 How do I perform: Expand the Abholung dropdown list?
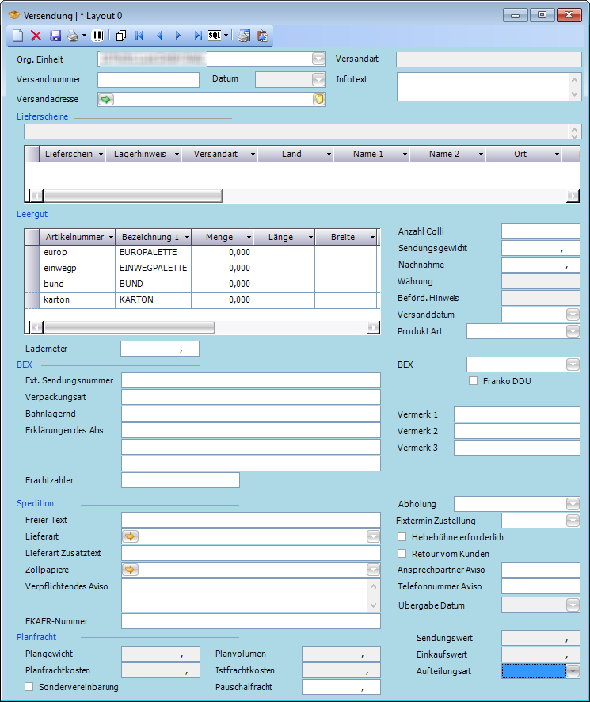pyautogui.click(x=573, y=504)
